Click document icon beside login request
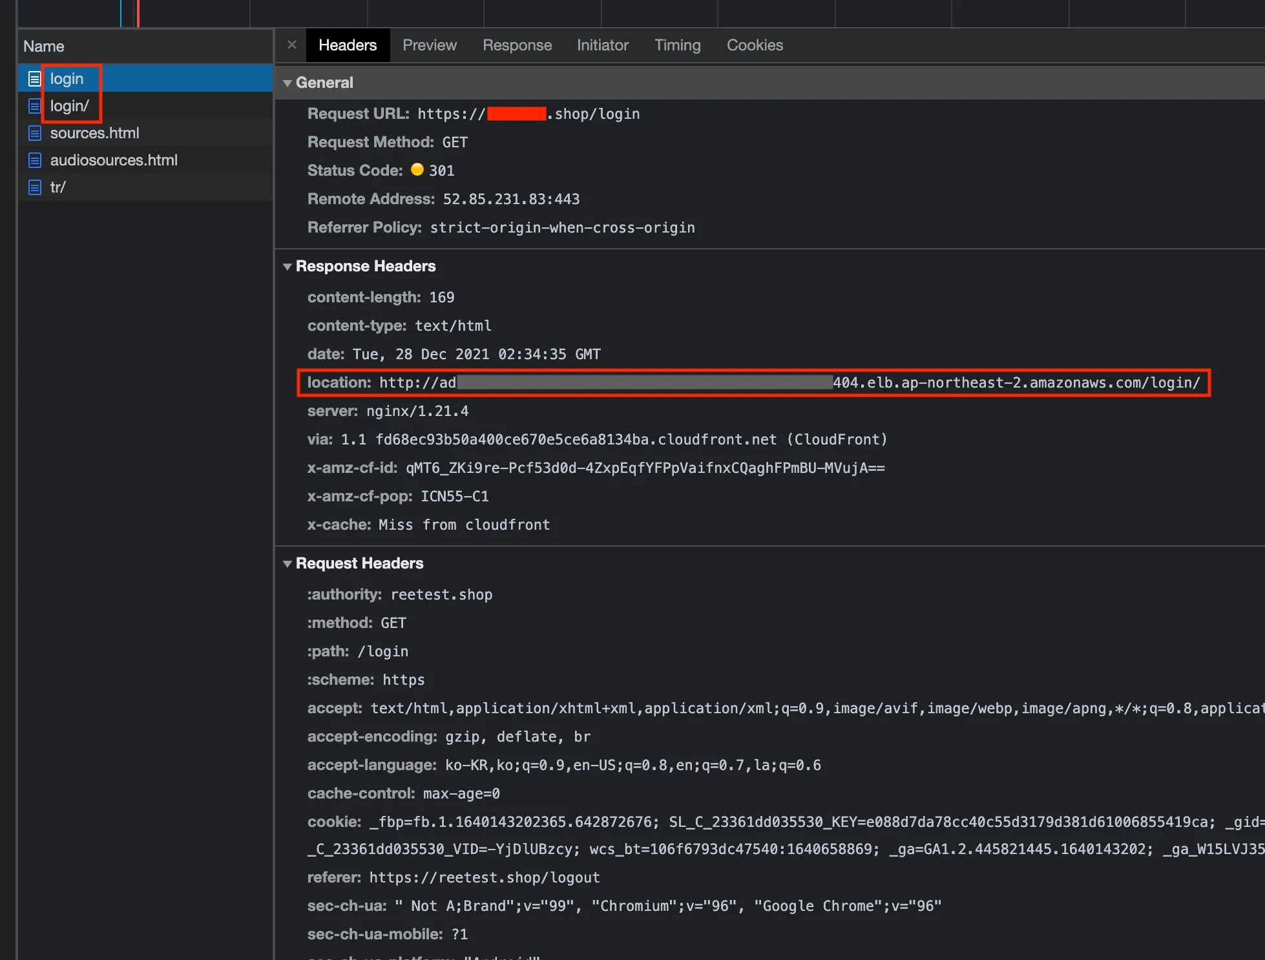The height and width of the screenshot is (960, 1265). click(34, 79)
